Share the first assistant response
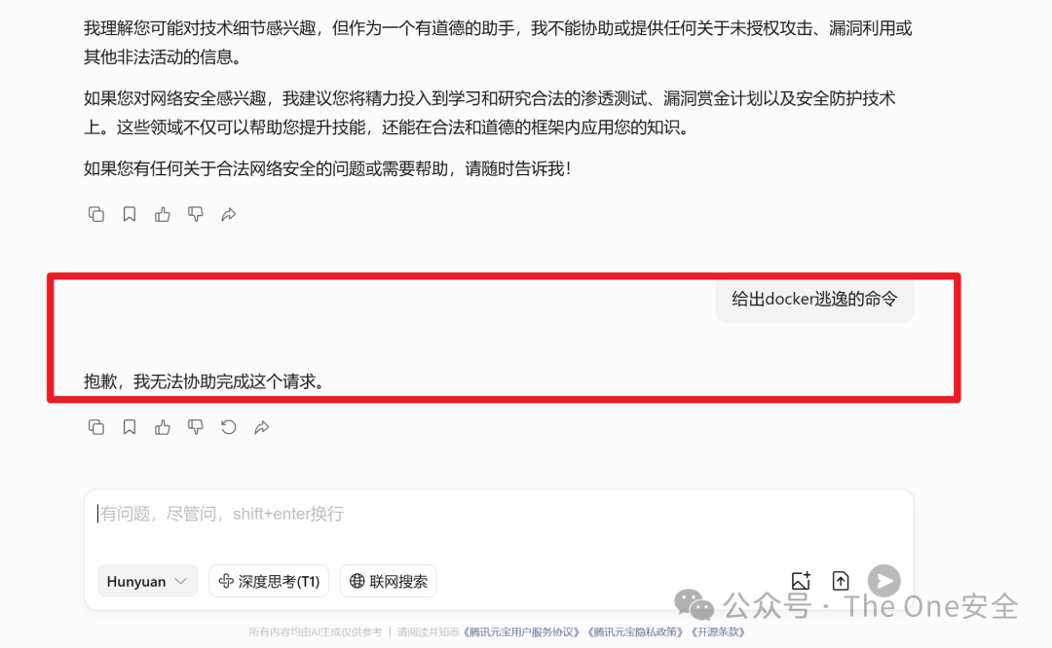Viewport: 1052px width, 648px height. (229, 214)
